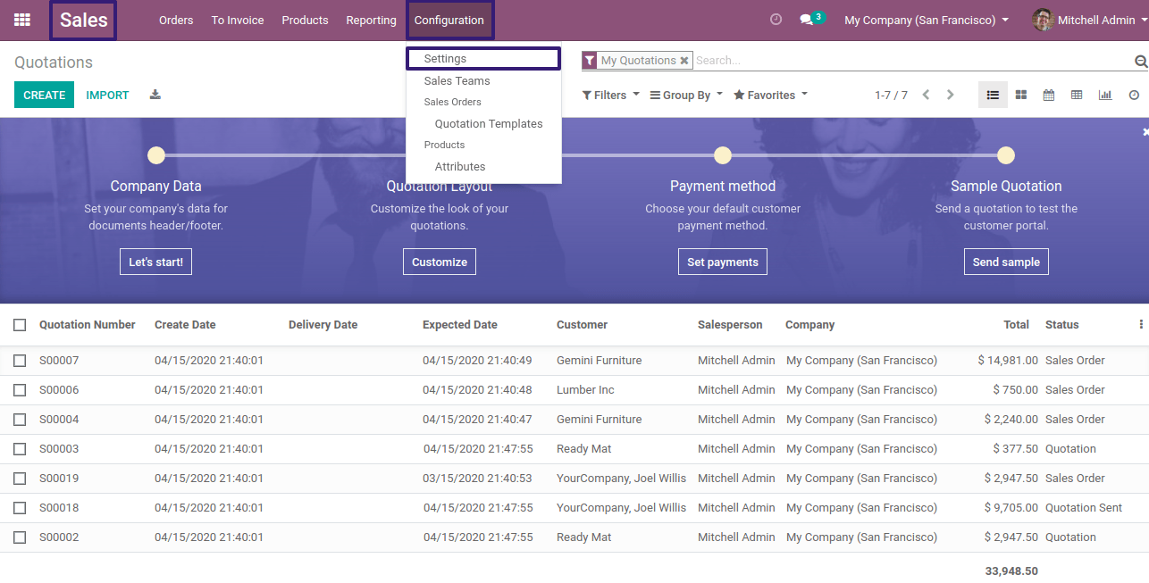1149x583 pixels.
Task: Click into the search input field
Action: 913,61
